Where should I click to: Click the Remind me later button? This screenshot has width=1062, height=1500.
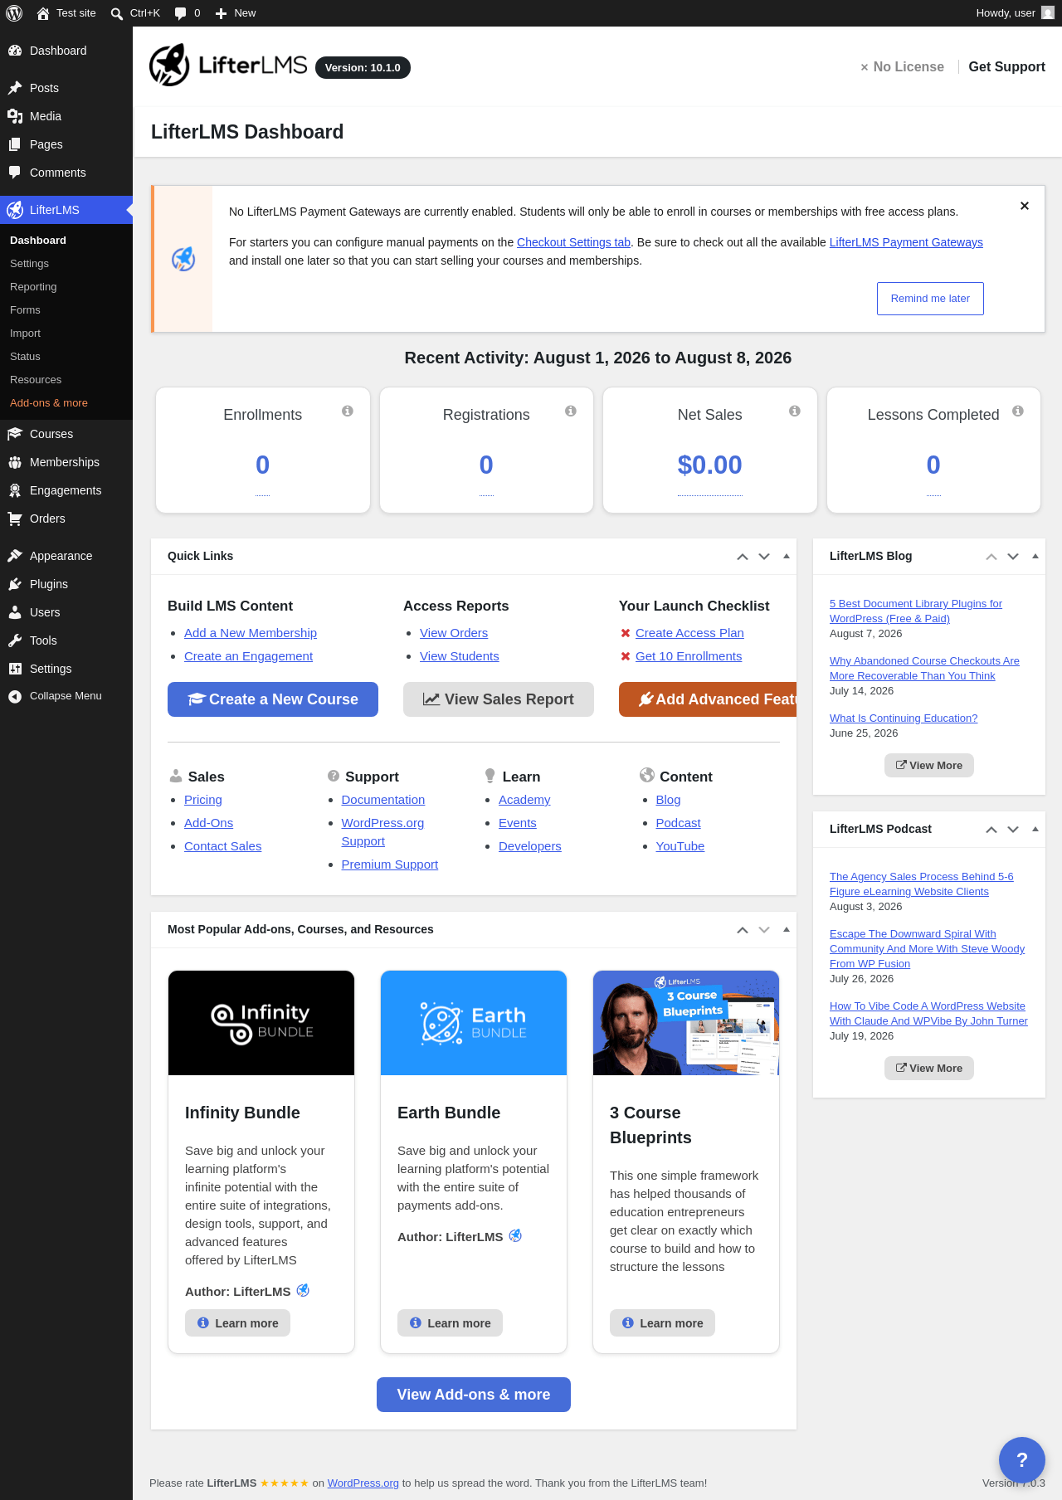[x=930, y=299]
